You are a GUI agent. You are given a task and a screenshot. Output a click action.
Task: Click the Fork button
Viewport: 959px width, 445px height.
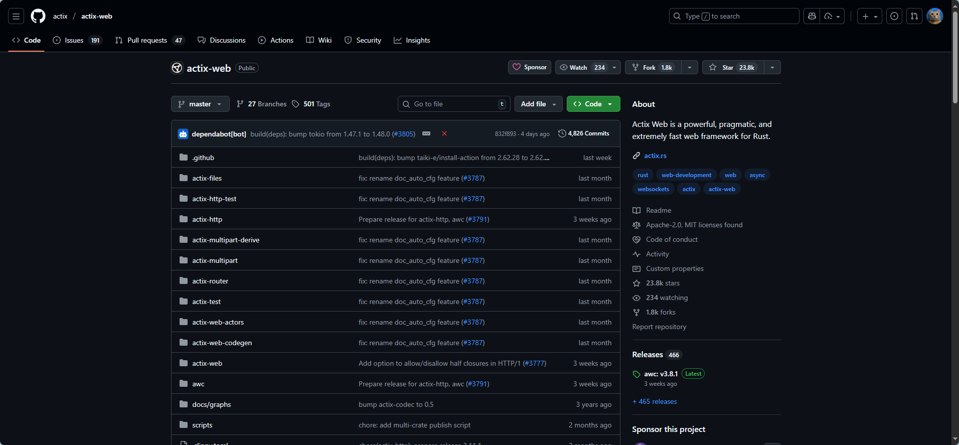(653, 67)
